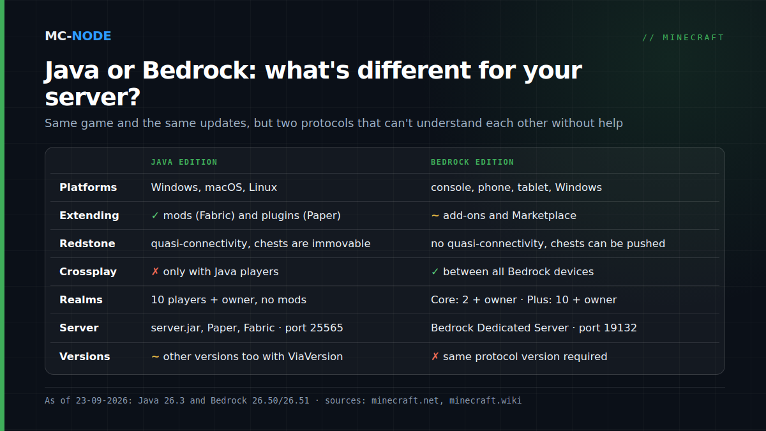Click the tilde icon before add-ons
766x431 pixels.
pyautogui.click(x=435, y=216)
